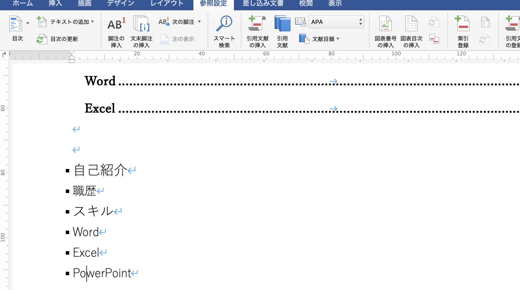Screen dimensions: 520x290
Task: Click the 図表目次の挿入 icon
Action: pyautogui.click(x=411, y=23)
